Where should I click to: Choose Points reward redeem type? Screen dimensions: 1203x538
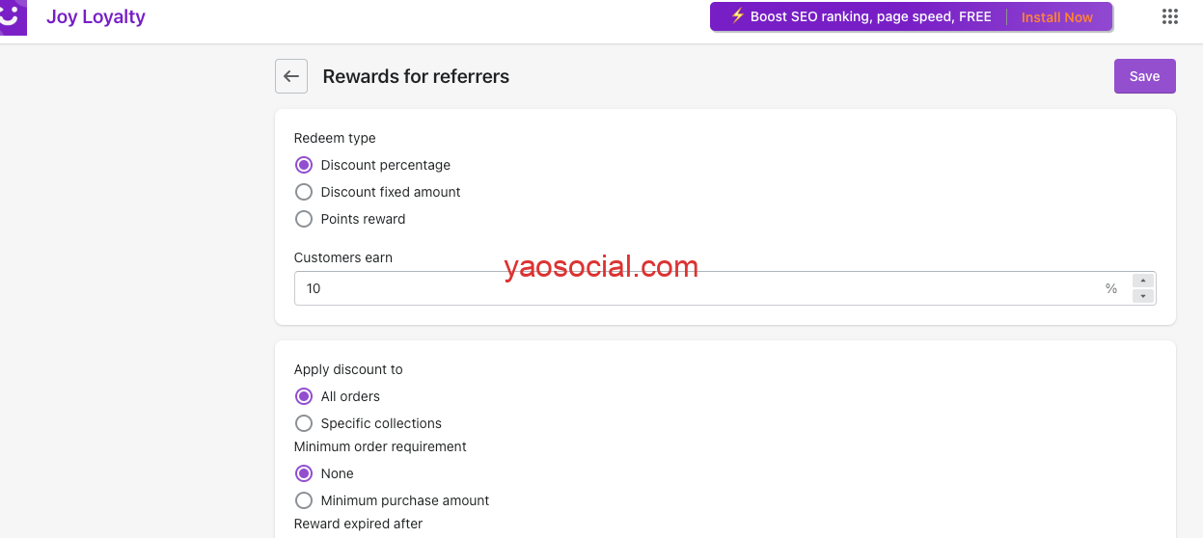coord(304,219)
